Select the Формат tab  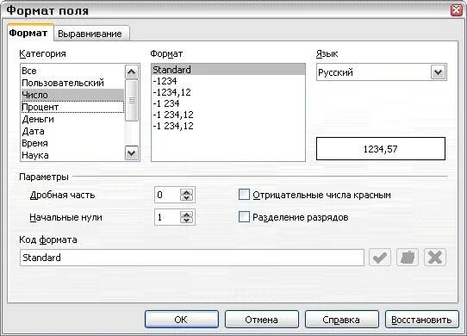(x=28, y=33)
